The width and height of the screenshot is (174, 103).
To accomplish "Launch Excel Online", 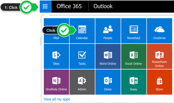I will pos(134,56).
